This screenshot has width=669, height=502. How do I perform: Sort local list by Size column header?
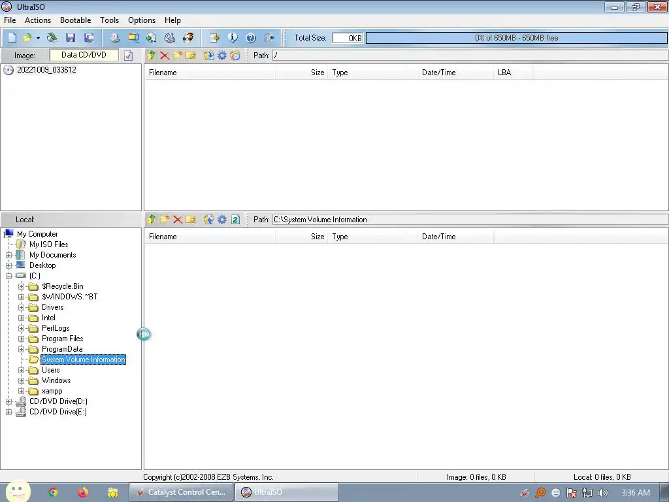(x=302, y=237)
